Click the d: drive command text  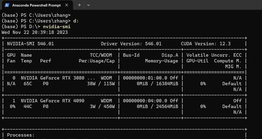tap(76, 21)
